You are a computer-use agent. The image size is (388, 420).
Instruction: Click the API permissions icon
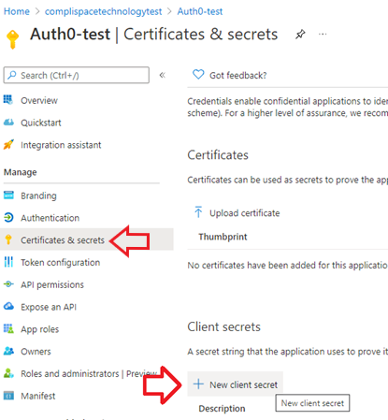click(8, 284)
